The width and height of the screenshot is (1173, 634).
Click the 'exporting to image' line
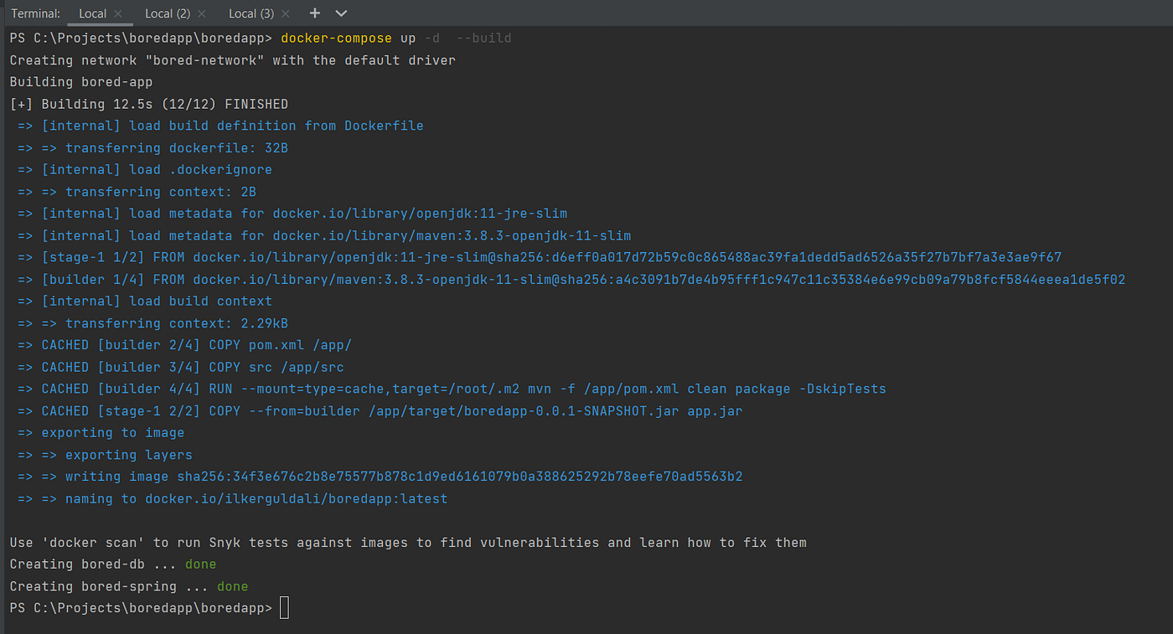pos(101,432)
